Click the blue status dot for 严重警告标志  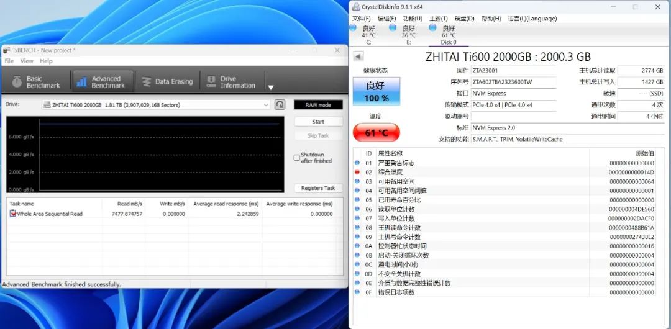tap(357, 163)
